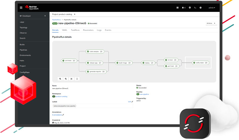Viewport: 239px width, 140px height.
Task: Open the help question mark menu
Action: (x=200, y=8)
